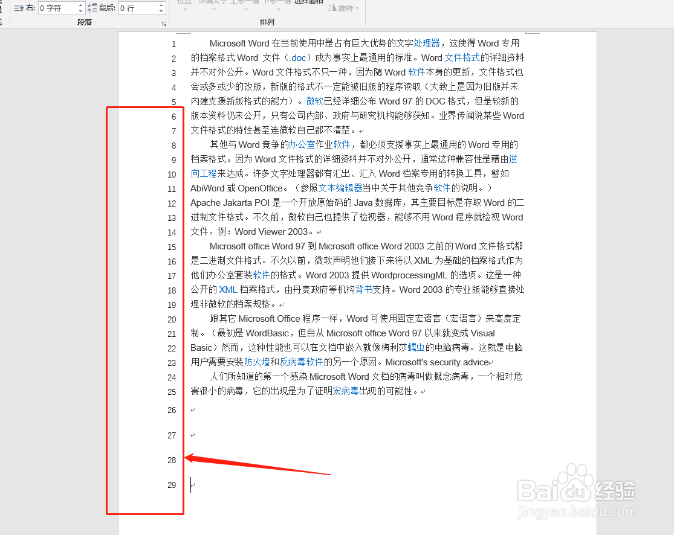Viewport: 674px width, 535px height.
Task: Open the 文本编辑器 hyperlink on line 11
Action: [x=340, y=188]
